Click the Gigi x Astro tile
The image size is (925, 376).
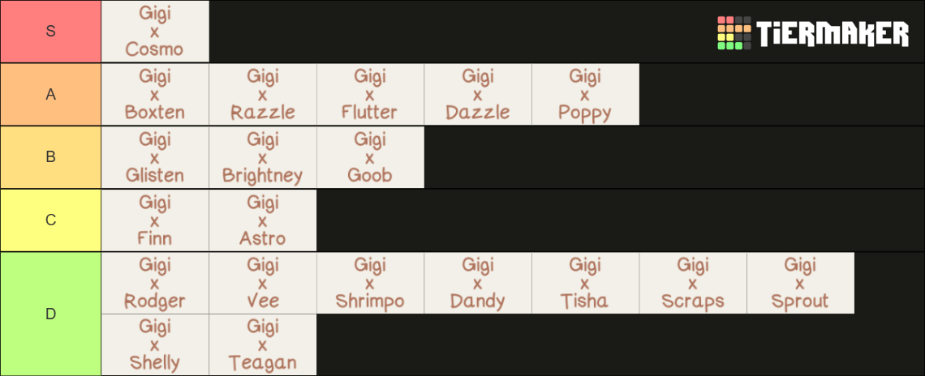[x=263, y=220]
